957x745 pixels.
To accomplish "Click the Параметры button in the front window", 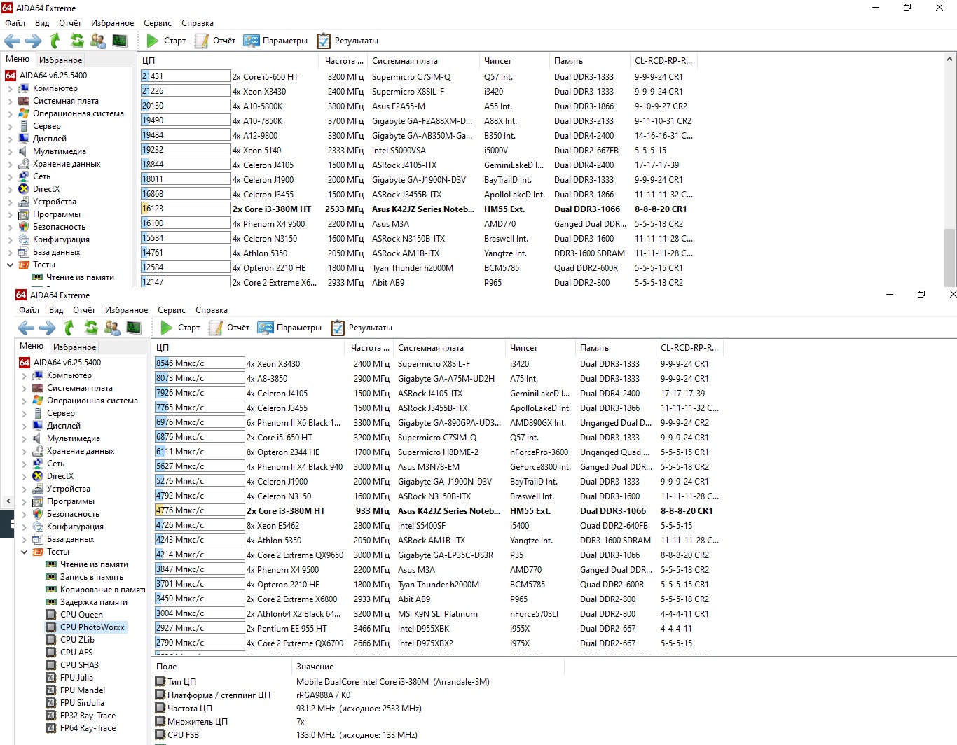I will tap(289, 328).
